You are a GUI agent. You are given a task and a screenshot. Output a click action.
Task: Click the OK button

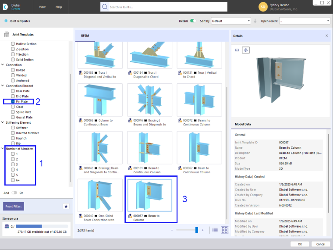(300, 244)
